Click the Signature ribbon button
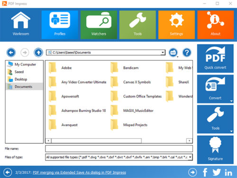The width and height of the screenshot is (237, 178). coord(215,150)
